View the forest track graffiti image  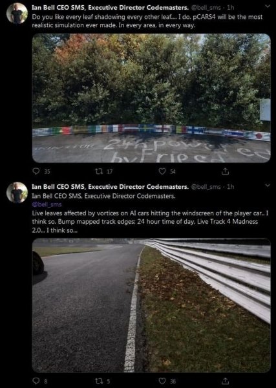[x=151, y=98]
